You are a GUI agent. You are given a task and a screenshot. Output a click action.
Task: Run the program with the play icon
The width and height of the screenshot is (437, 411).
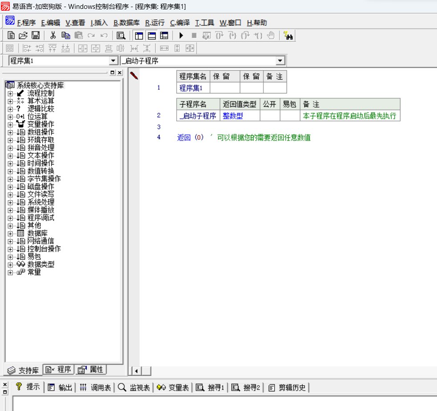tap(181, 36)
